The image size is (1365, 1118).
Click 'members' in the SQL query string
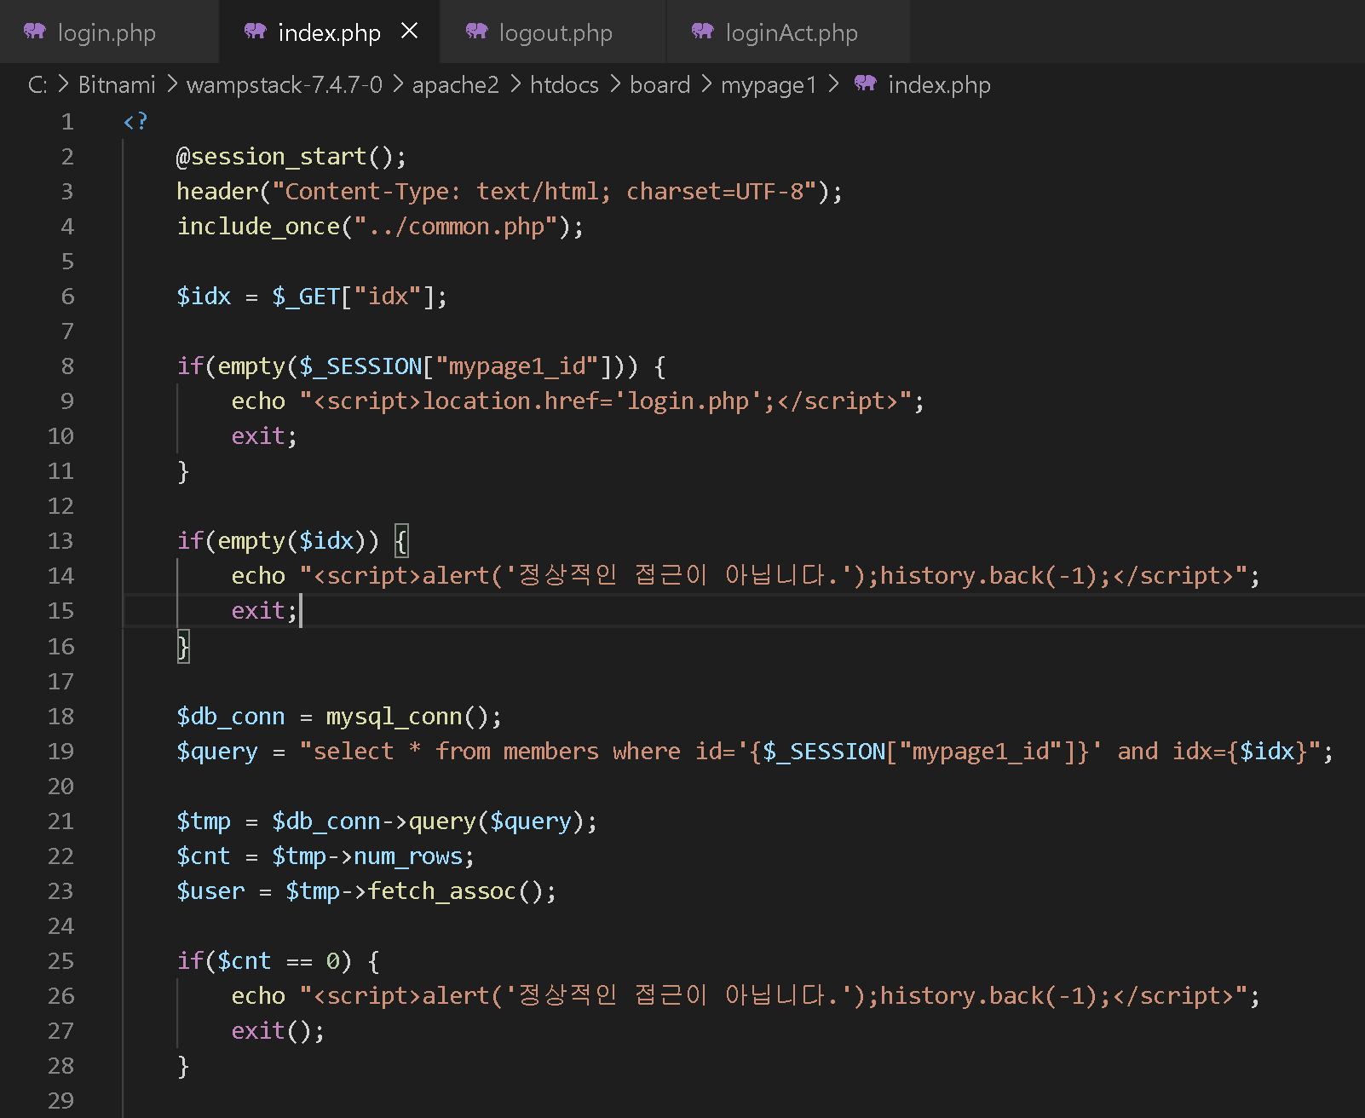[551, 752]
